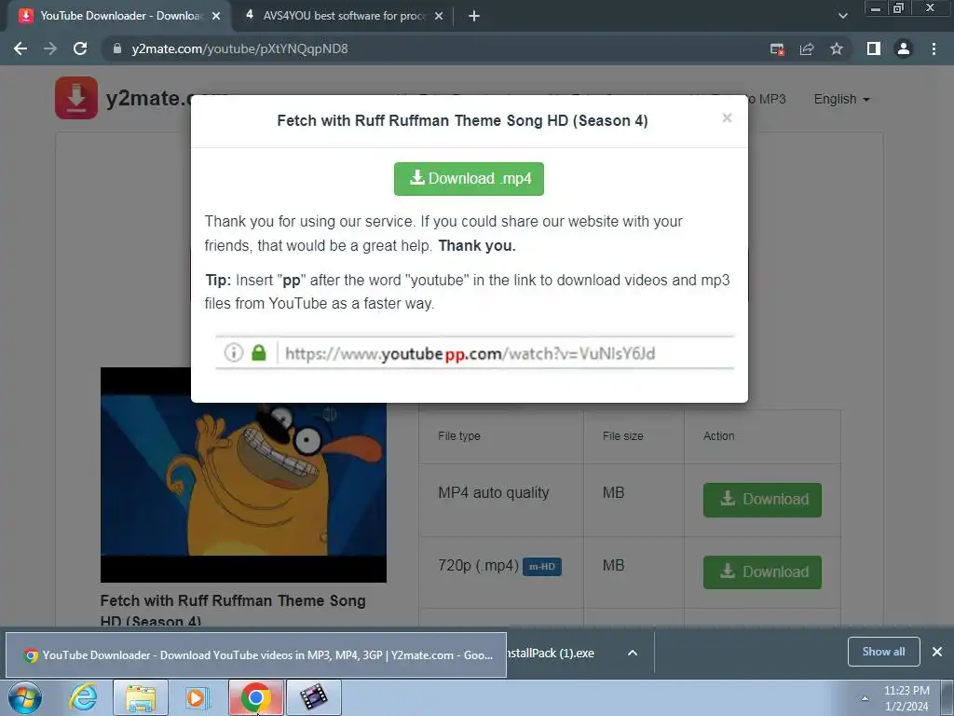The width and height of the screenshot is (954, 716).
Task: Close the AVS4YOU tab
Action: (x=439, y=17)
